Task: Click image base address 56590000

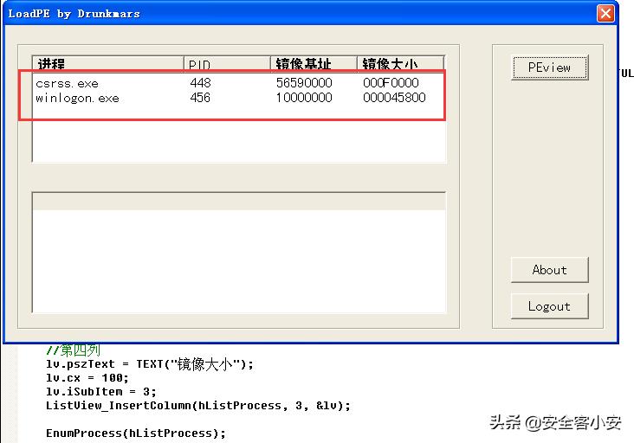Action: pyautogui.click(x=304, y=83)
